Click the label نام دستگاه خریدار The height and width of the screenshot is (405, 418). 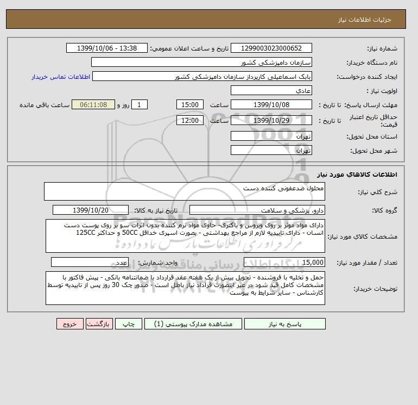372,63
